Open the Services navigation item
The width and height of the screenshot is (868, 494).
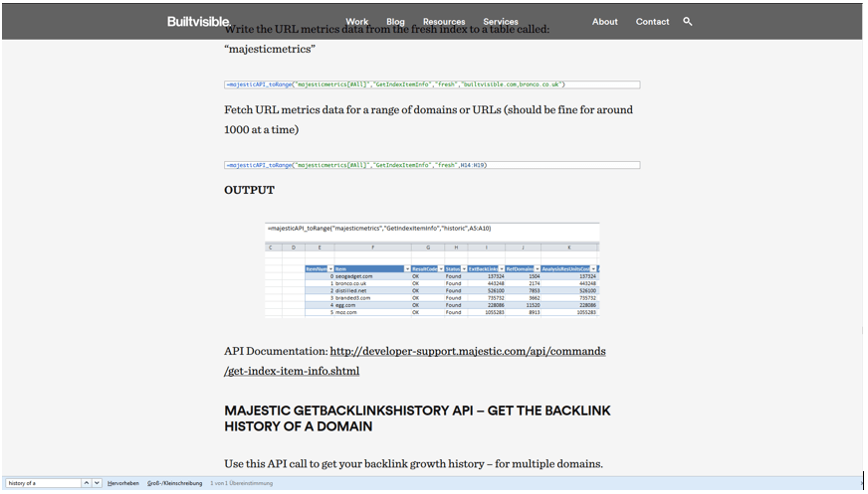point(501,22)
